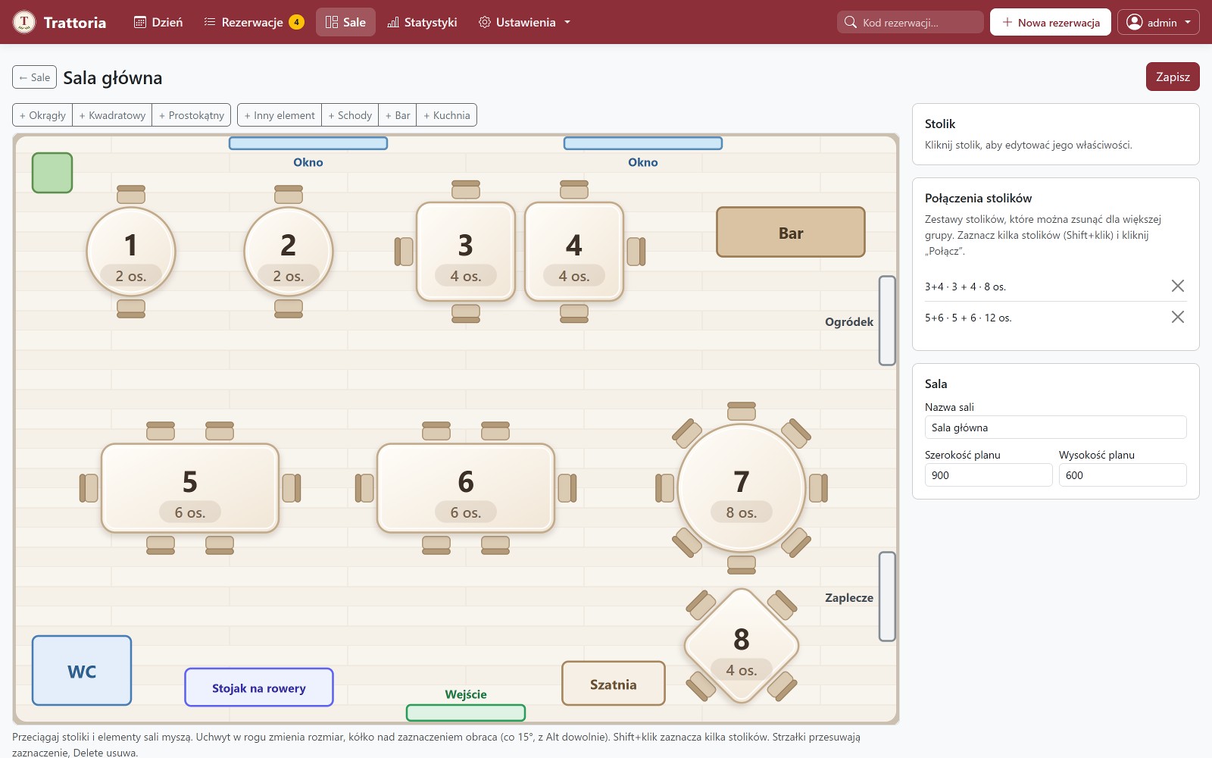The width and height of the screenshot is (1212, 758).
Task: Create a Nowa rezerwacja
Action: coord(1051,22)
